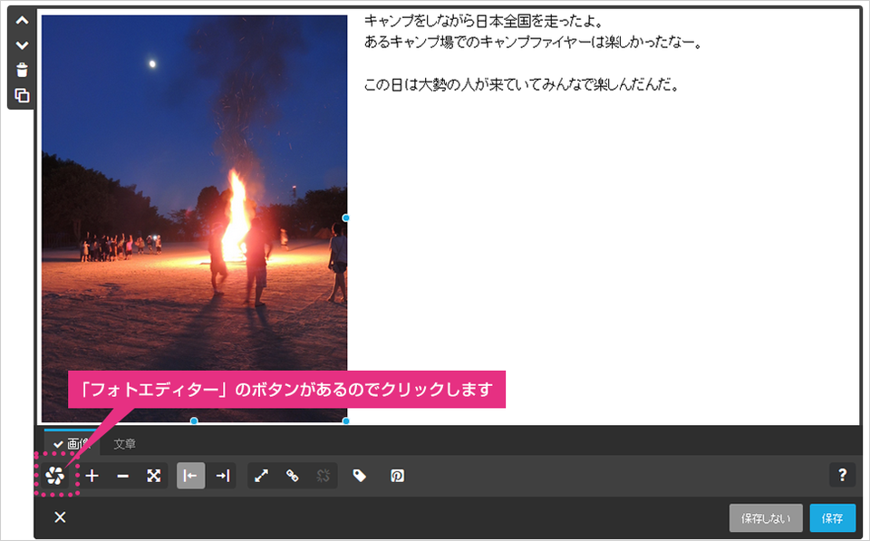Image resolution: width=870 pixels, height=541 pixels.
Task: Close the editor with the X icon
Action: tap(60, 517)
